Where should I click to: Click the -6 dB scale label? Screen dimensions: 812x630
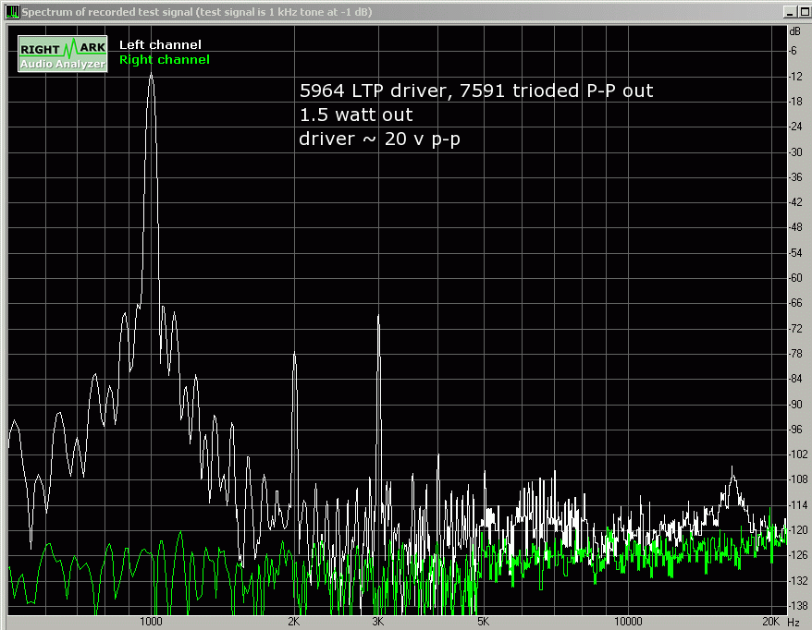pyautogui.click(x=794, y=51)
